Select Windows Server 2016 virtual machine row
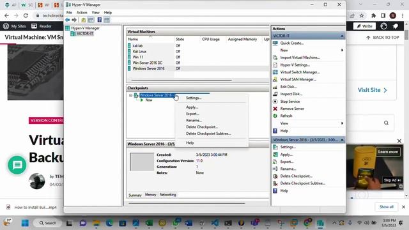The height and width of the screenshot is (230, 409). [x=198, y=68]
